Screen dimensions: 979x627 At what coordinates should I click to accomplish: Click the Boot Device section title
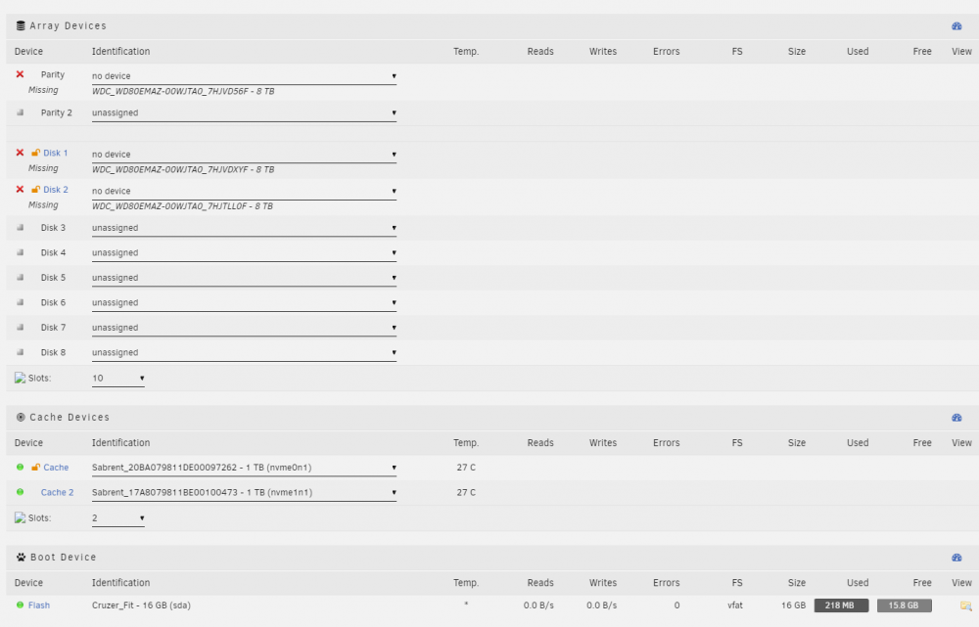pos(63,557)
